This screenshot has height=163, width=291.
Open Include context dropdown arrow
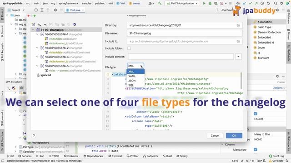(x=238, y=57)
